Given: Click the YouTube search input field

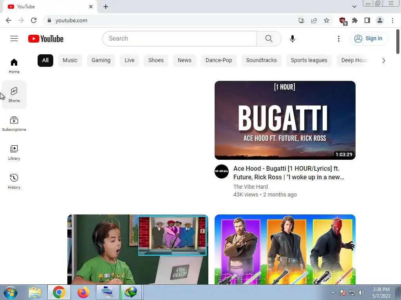Looking at the screenshot, I should [179, 39].
